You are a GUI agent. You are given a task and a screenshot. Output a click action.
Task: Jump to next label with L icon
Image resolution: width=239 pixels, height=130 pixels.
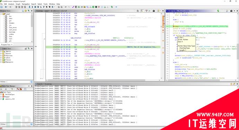pyautogui.click(x=41, y=7)
